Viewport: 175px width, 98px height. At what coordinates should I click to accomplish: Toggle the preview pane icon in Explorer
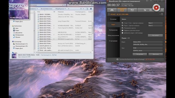87,9
